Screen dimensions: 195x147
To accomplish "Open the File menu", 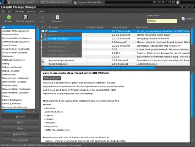I will (x=4, y=11).
